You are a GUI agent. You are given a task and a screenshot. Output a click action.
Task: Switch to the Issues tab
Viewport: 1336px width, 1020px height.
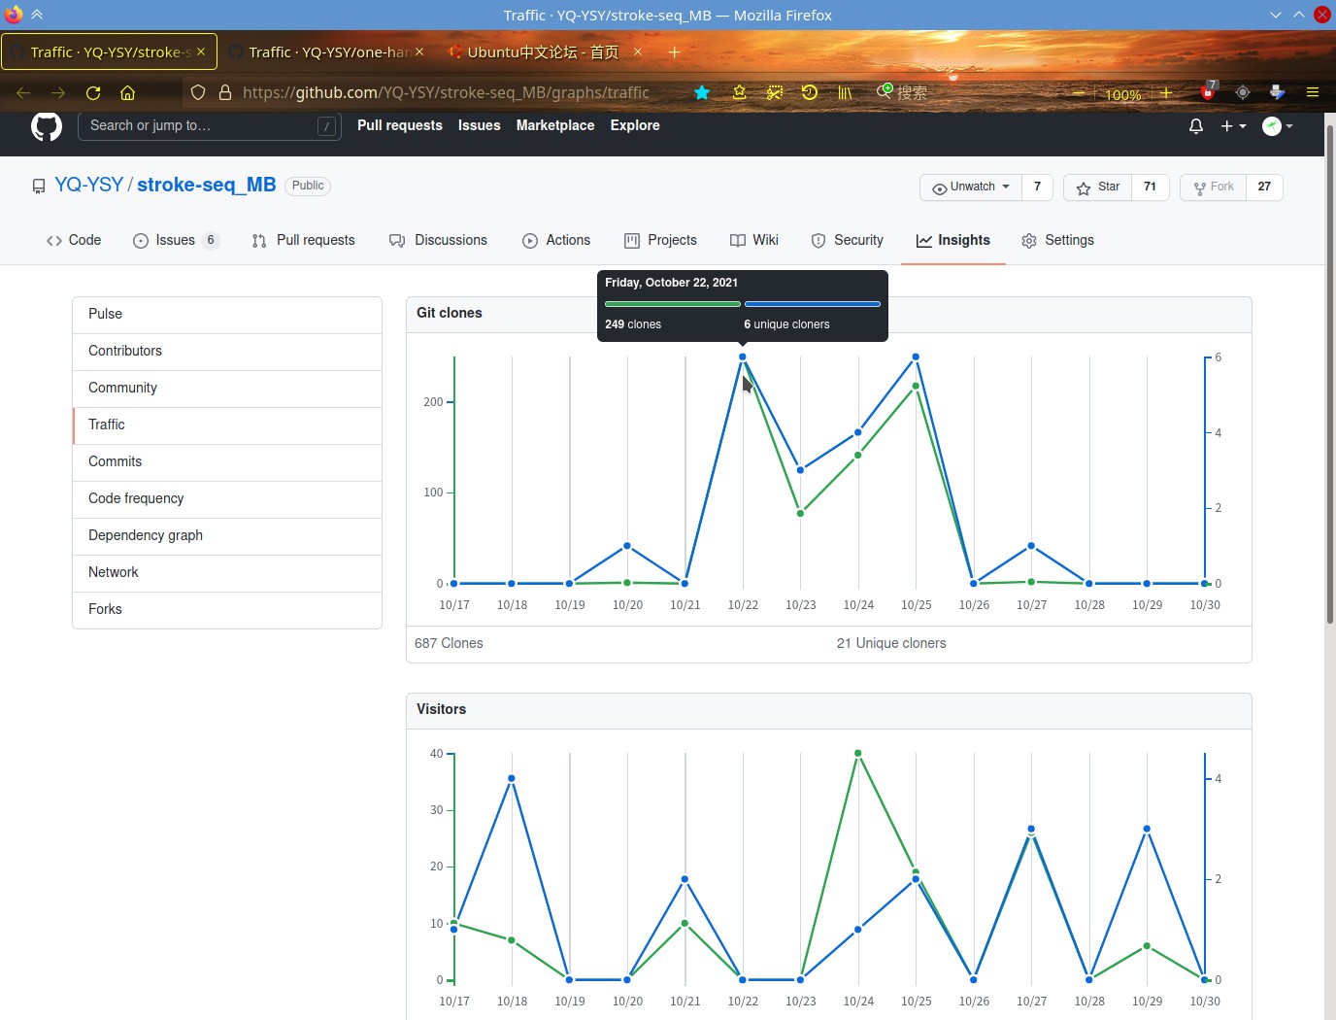(x=176, y=240)
